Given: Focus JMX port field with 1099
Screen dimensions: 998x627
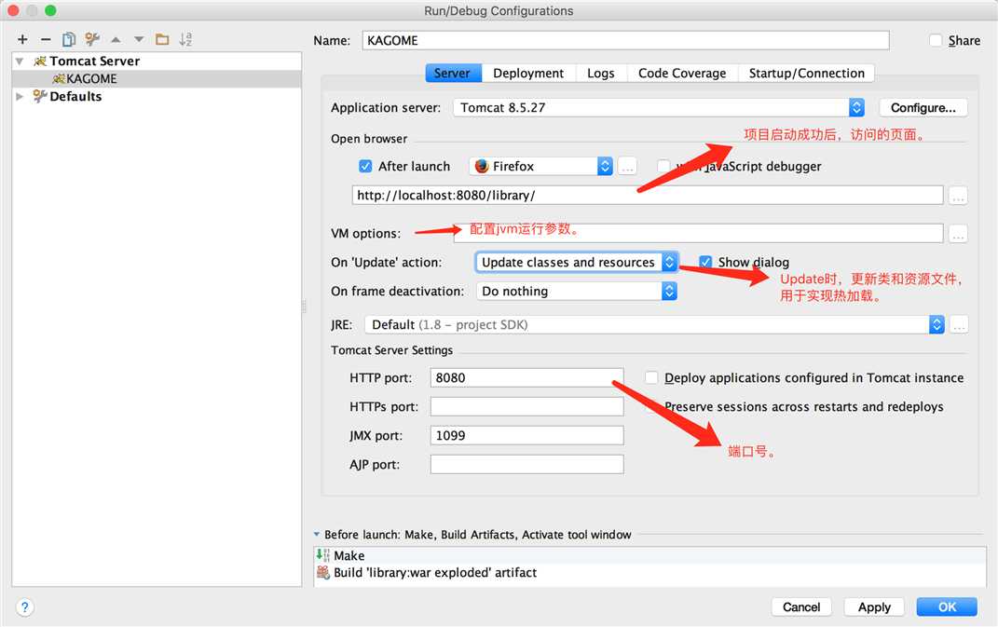Looking at the screenshot, I should coord(527,435).
